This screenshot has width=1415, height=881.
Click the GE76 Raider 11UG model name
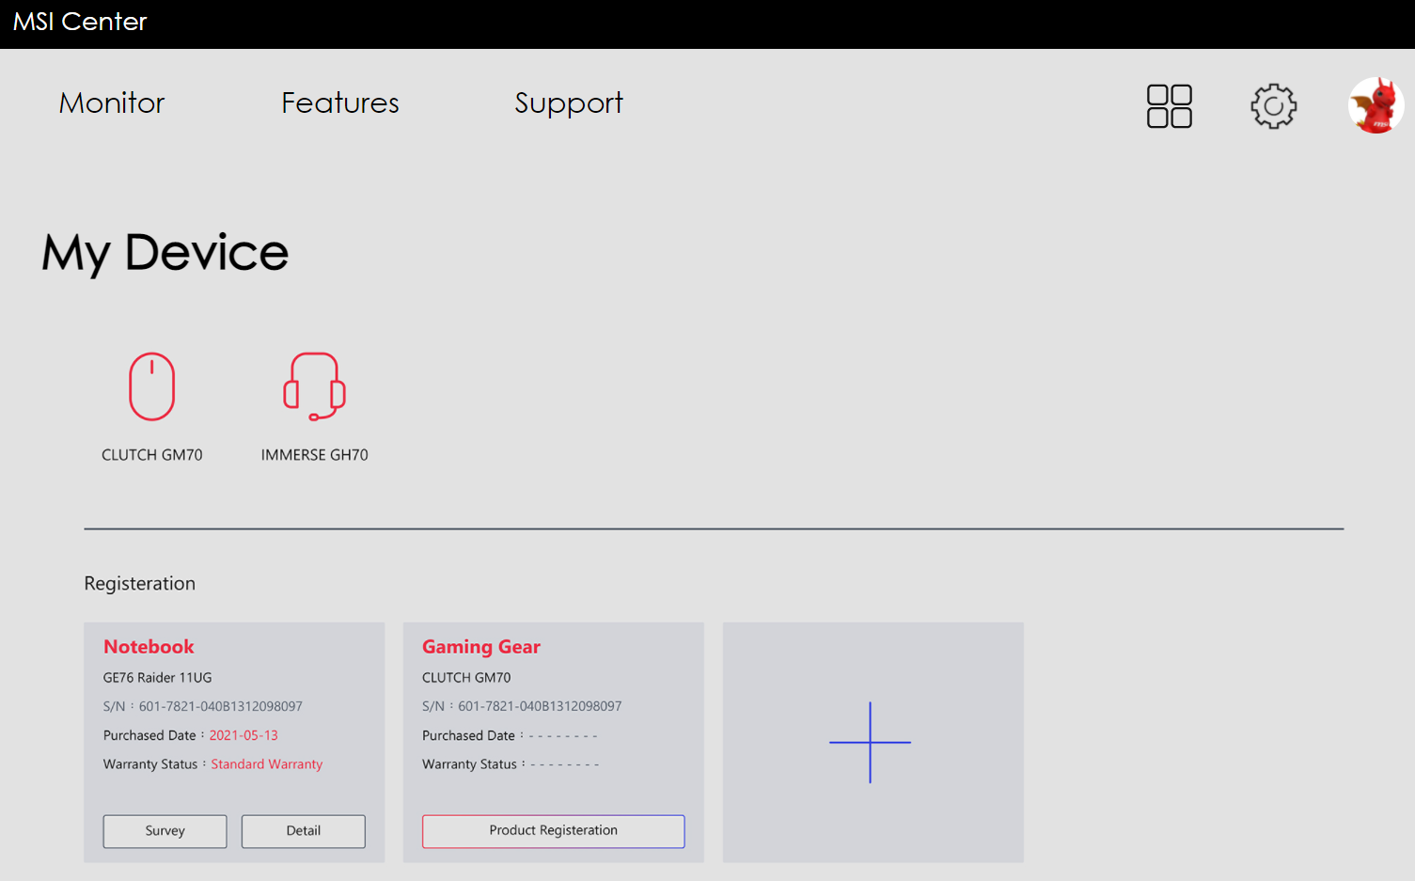(157, 678)
